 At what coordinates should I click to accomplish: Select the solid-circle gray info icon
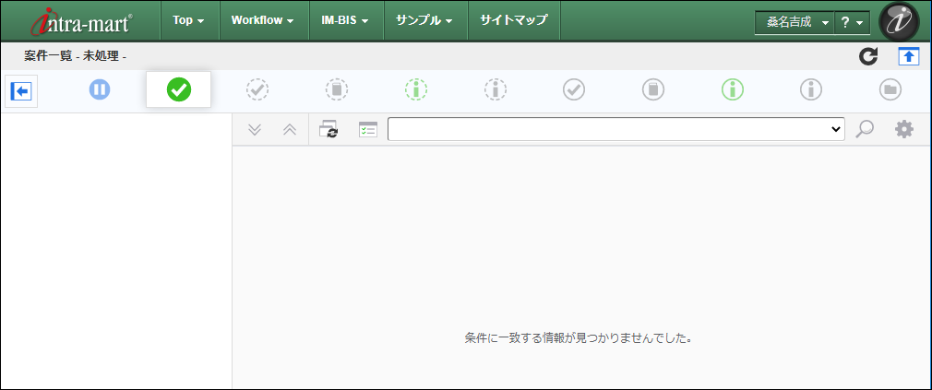coord(811,90)
